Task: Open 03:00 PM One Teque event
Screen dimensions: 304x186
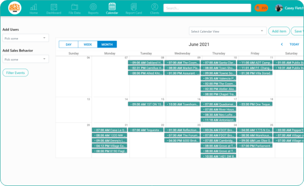Action: pos(255,104)
